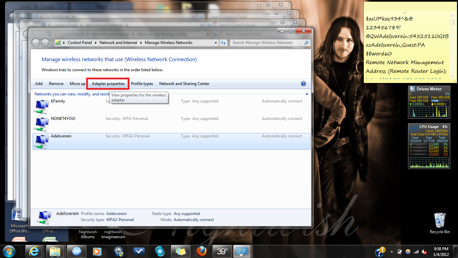The height and width of the screenshot is (258, 458).
Task: Open the 39° weather taskbar item
Action: click(222, 251)
